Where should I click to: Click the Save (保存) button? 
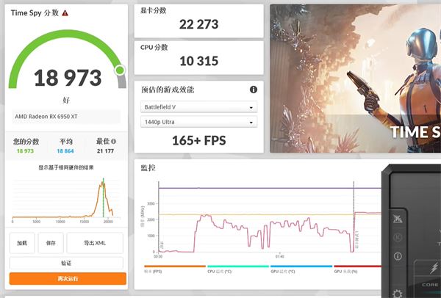tap(50, 242)
